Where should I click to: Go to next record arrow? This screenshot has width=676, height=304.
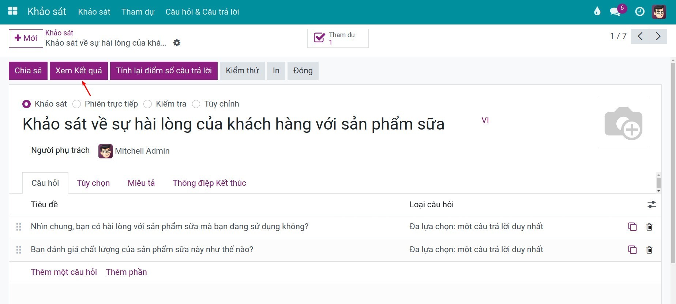point(658,36)
